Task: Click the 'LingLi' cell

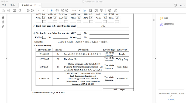Action: (122, 54)
